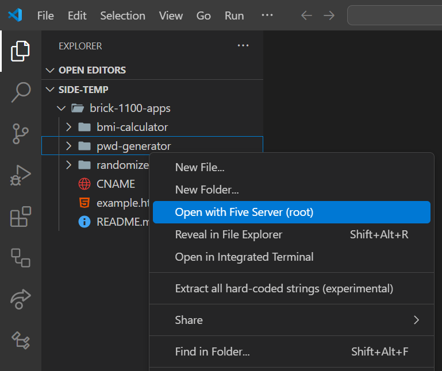The height and width of the screenshot is (371, 442).
Task: Select Reveal in File Explorer
Action: point(291,234)
